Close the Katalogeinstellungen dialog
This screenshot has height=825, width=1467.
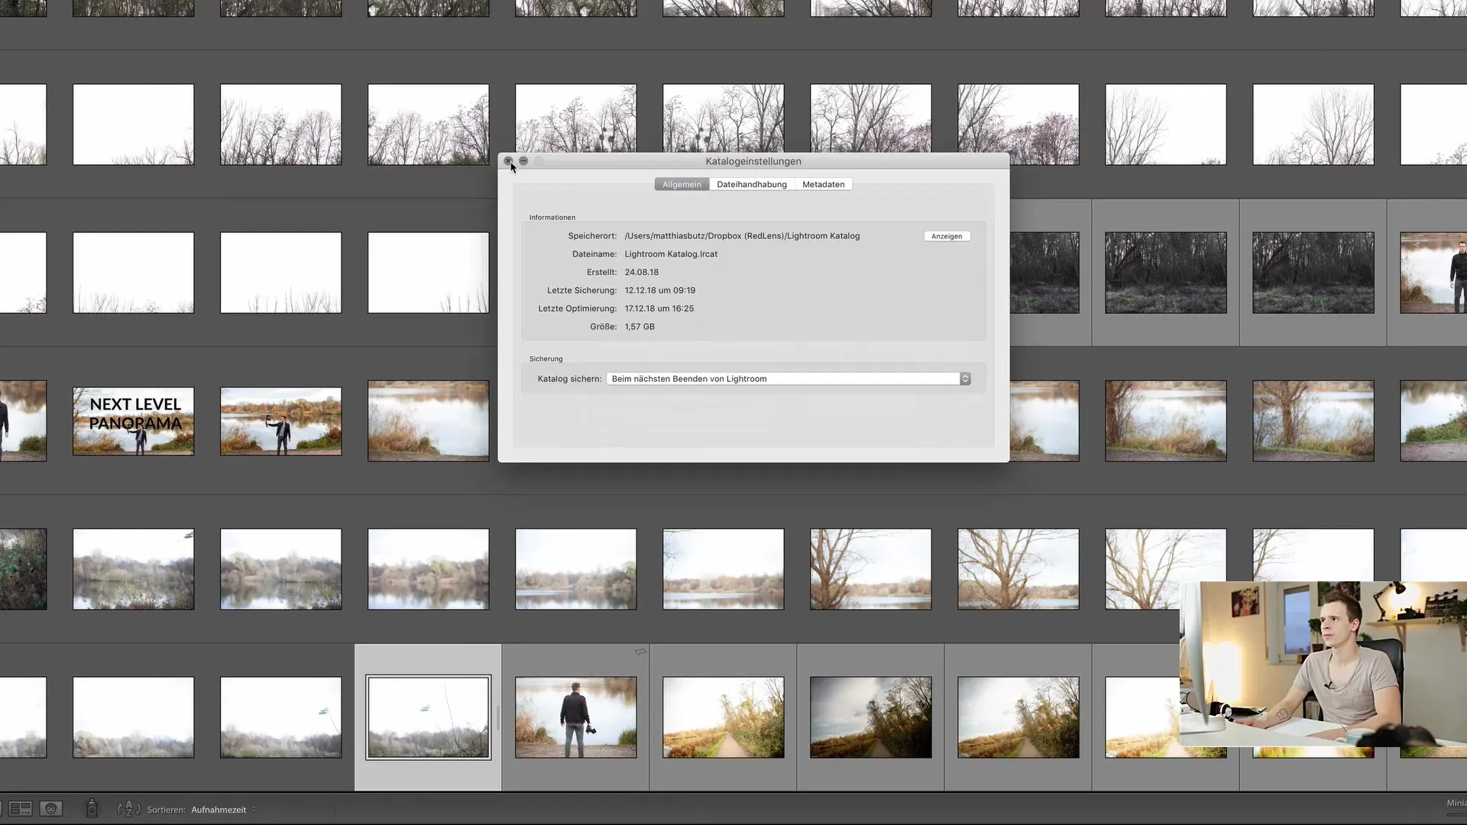pos(508,161)
